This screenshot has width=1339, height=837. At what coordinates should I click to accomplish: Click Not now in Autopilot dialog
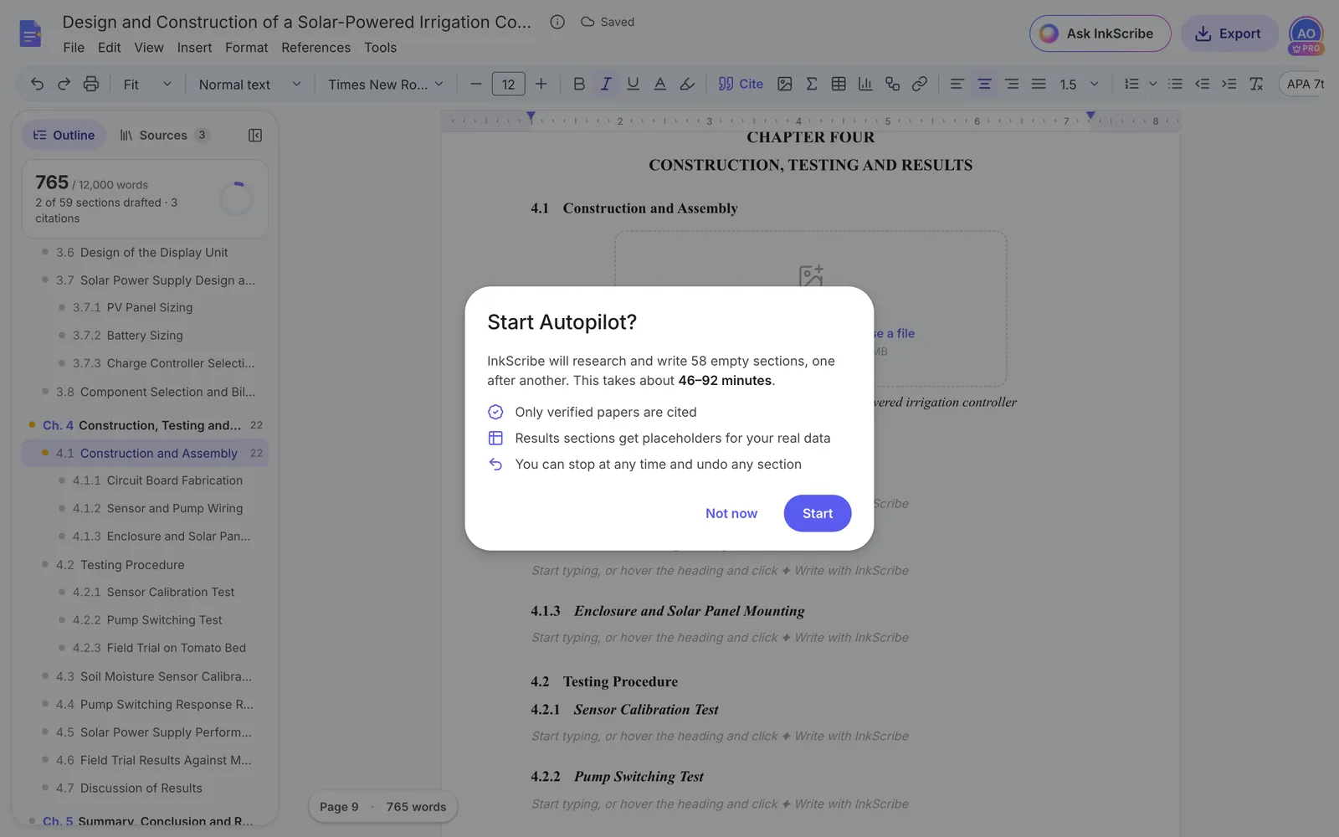(x=731, y=513)
